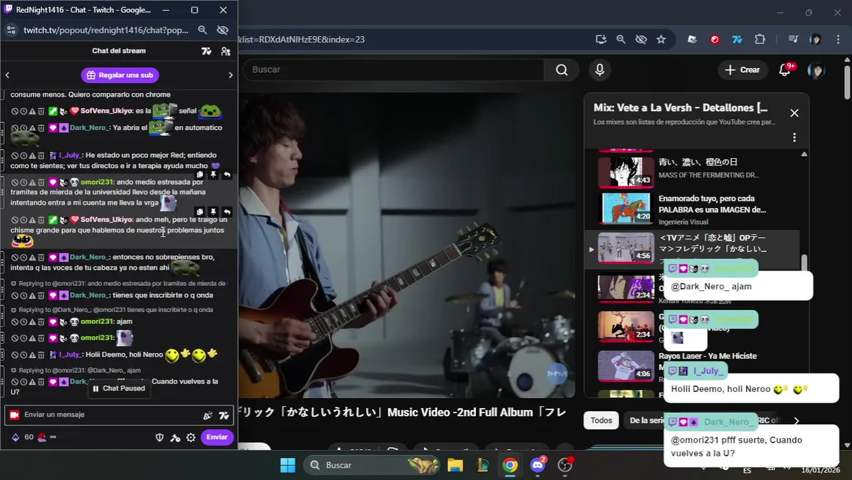
Task: Open Chrome extensions puzzle icon
Action: click(x=760, y=39)
